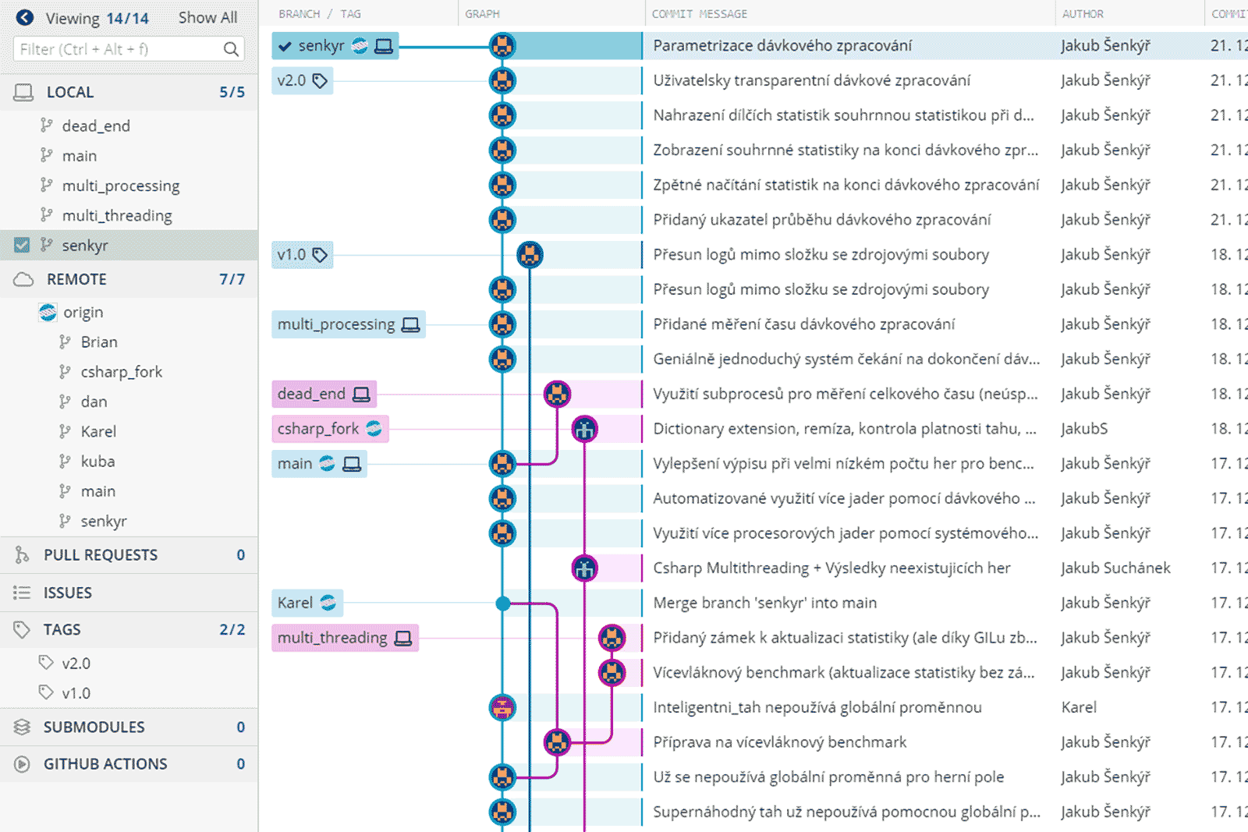Click the main branch label in graph
This screenshot has width=1248, height=832.
pyautogui.click(x=319, y=464)
